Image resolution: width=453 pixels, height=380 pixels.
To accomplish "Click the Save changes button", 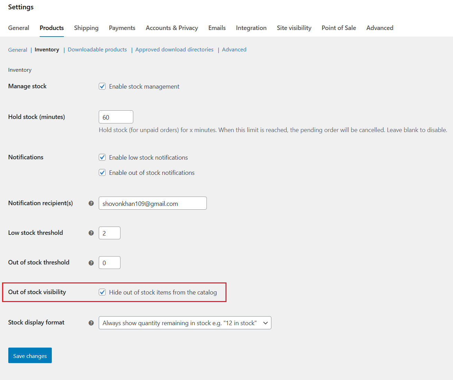I will [30, 356].
